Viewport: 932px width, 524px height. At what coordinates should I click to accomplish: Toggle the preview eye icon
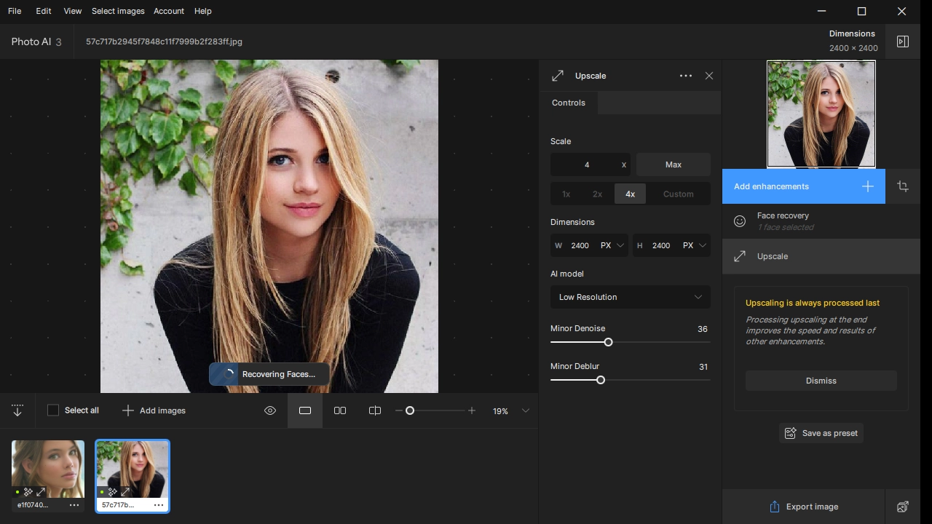(270, 410)
